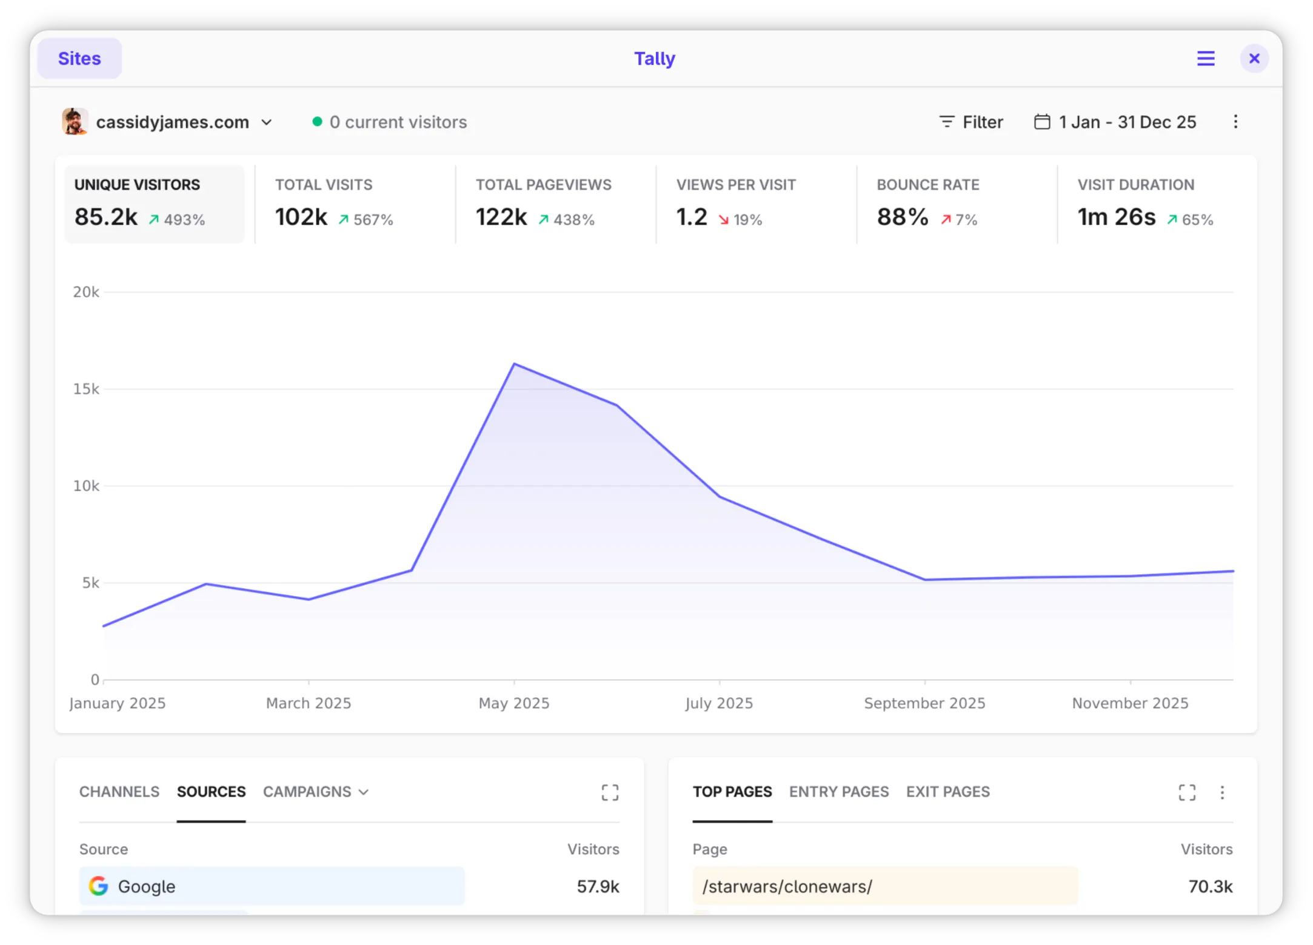Switch to the Exit Pages tab
This screenshot has width=1313, height=945.
click(x=948, y=792)
